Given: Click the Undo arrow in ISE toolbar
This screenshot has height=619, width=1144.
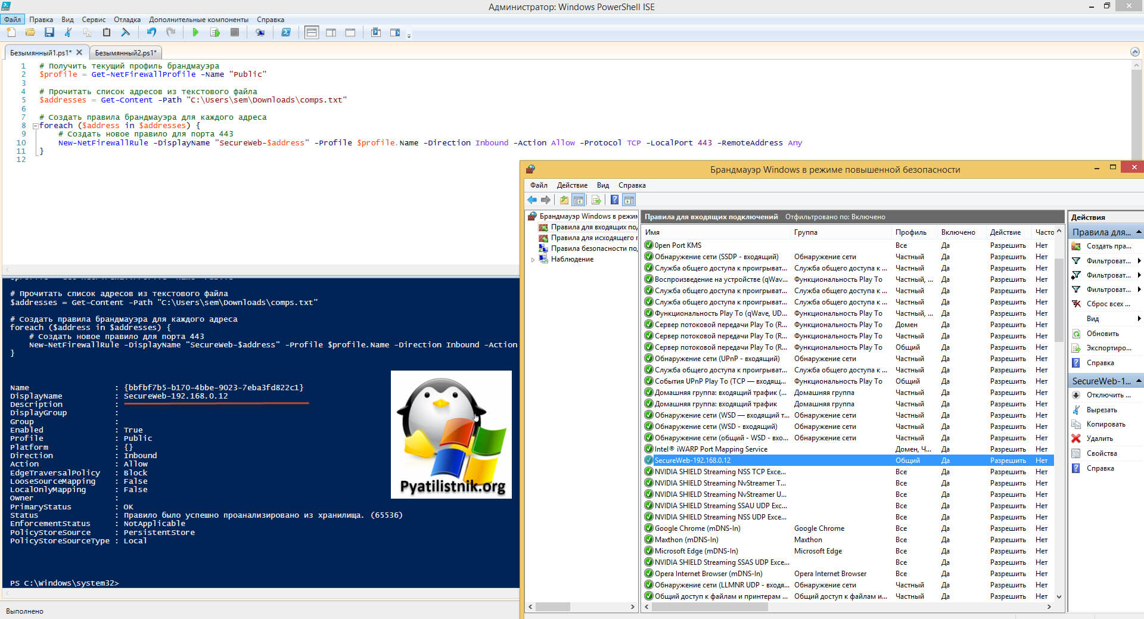Looking at the screenshot, I should [x=151, y=33].
